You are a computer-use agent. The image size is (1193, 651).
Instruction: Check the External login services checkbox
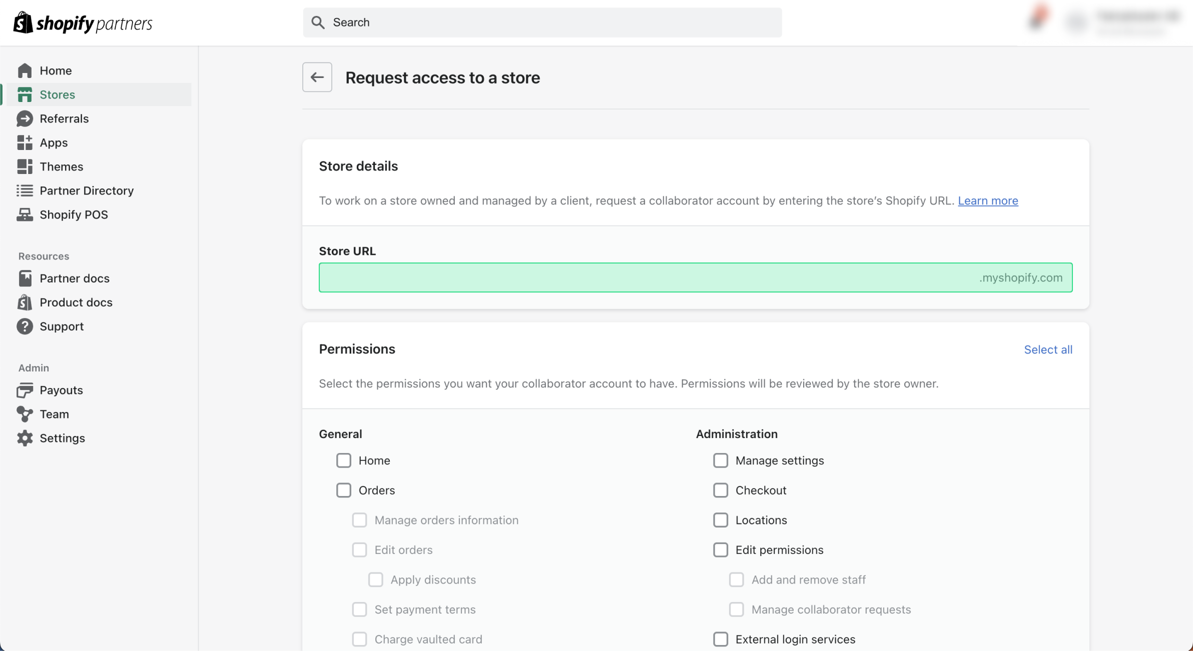click(x=721, y=639)
